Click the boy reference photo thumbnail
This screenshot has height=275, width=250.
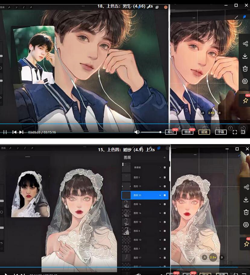pos(33,55)
